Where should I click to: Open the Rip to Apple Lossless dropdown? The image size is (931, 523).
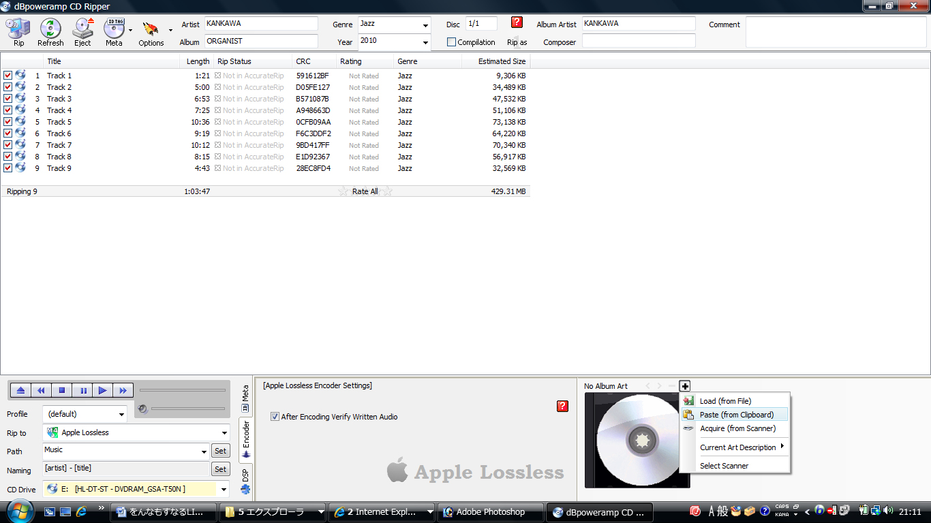point(224,432)
